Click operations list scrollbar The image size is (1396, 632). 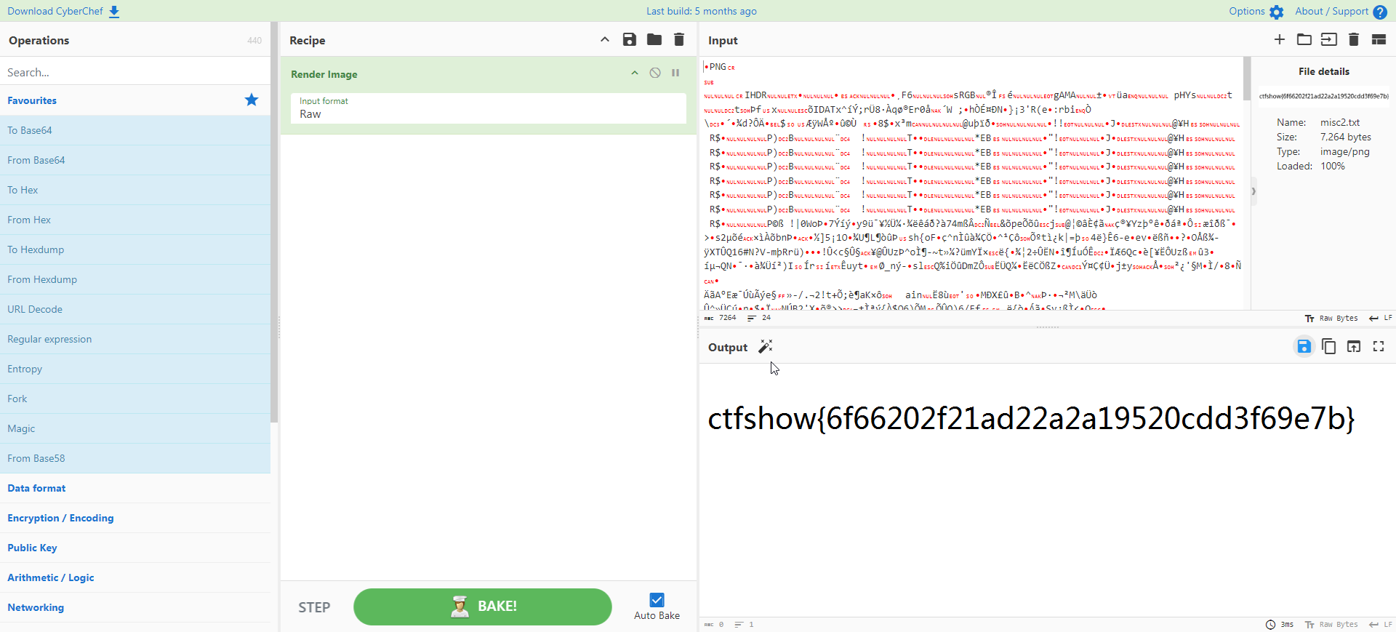[x=274, y=222]
